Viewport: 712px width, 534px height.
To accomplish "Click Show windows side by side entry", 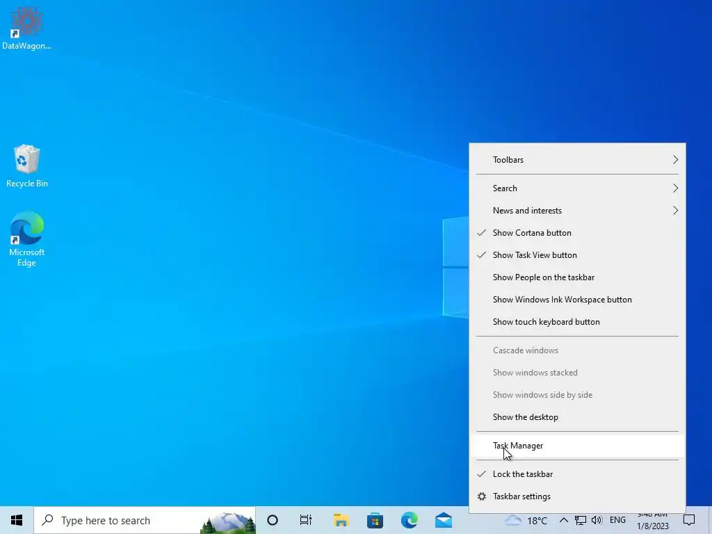I will (577, 395).
